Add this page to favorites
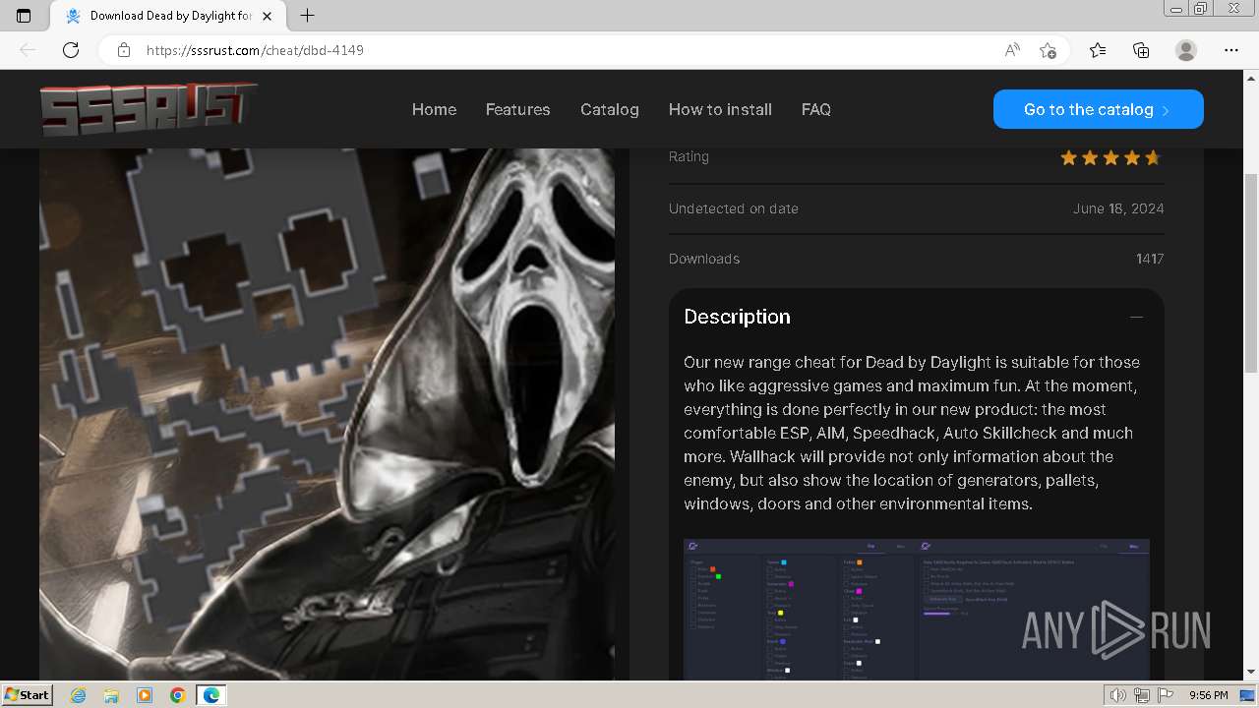The width and height of the screenshot is (1259, 708). pyautogui.click(x=1048, y=50)
